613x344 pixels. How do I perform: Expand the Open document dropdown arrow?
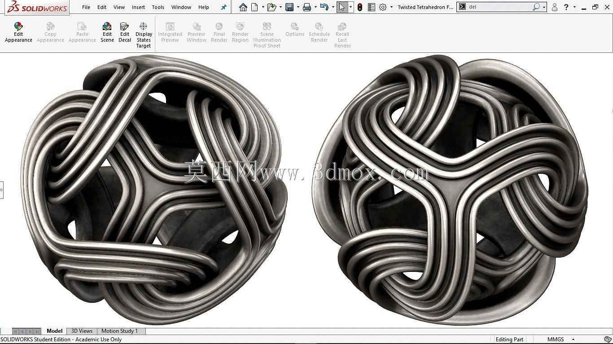[280, 7]
